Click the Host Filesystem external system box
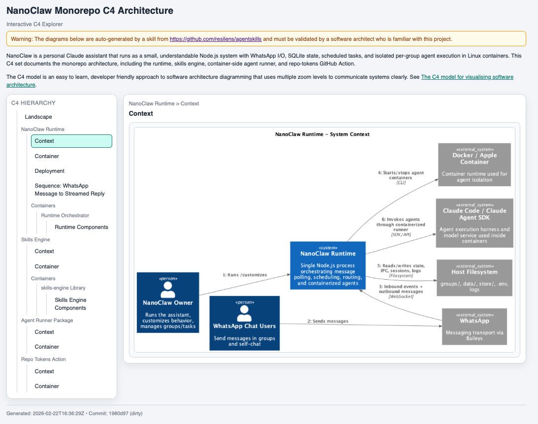 [474, 278]
